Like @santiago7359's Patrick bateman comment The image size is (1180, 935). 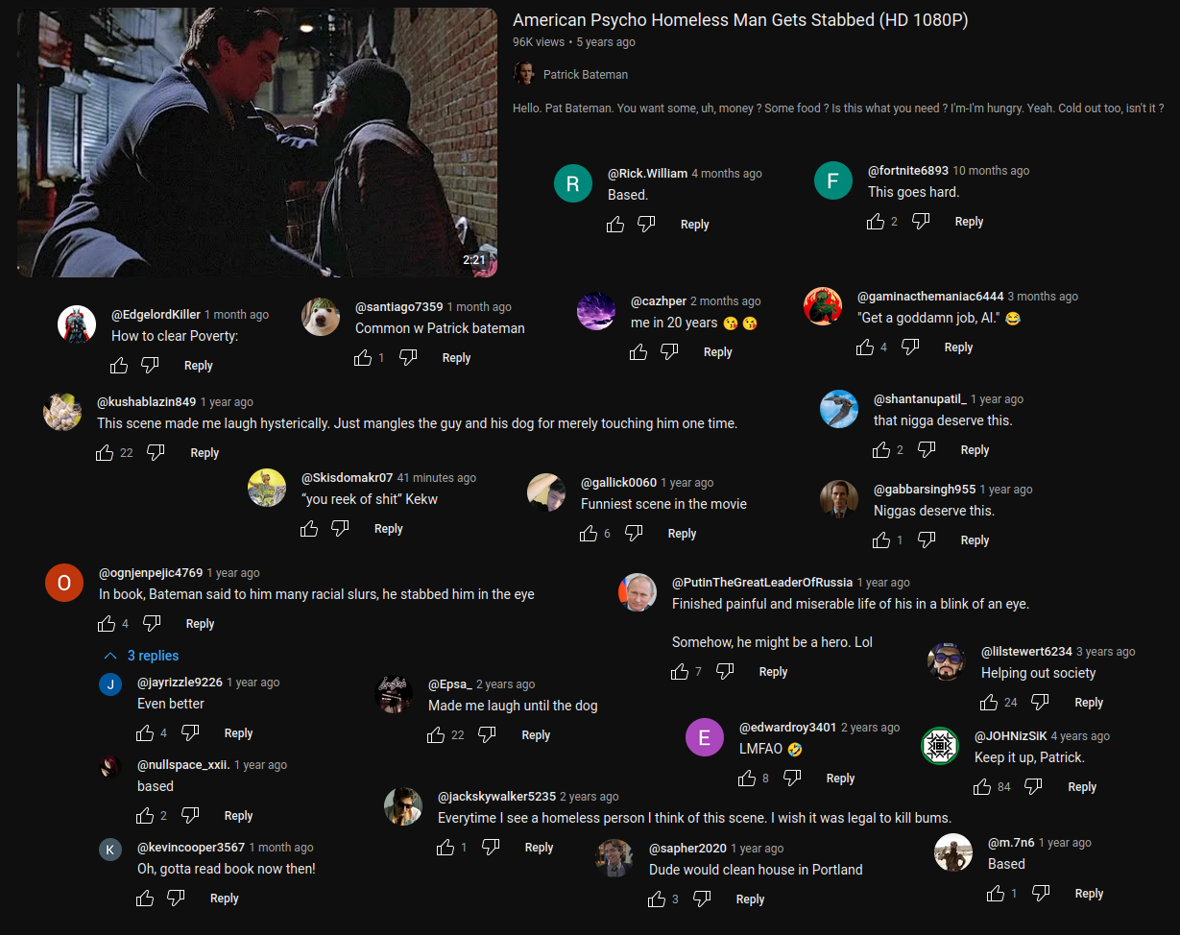click(x=363, y=358)
